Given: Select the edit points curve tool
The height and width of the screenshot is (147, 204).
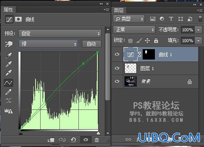Looking at the screenshot, I should click(8, 83).
